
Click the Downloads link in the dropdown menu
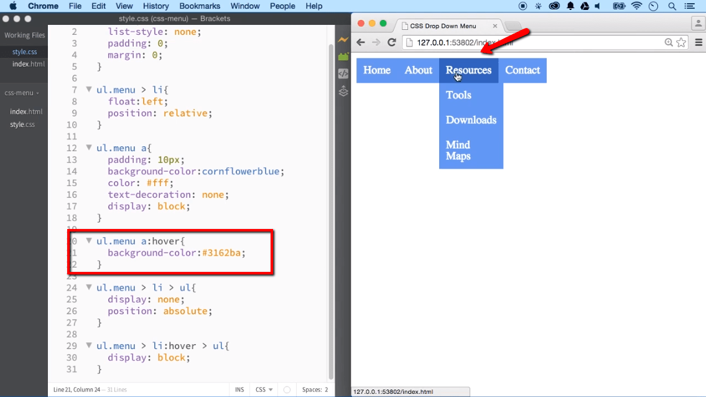tap(471, 119)
